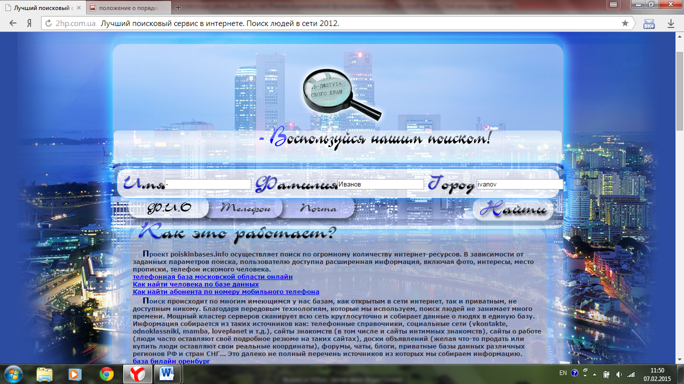Focus the Фамилия field containing Иванов
Viewport: 684px width, 384px height.
pos(381,184)
